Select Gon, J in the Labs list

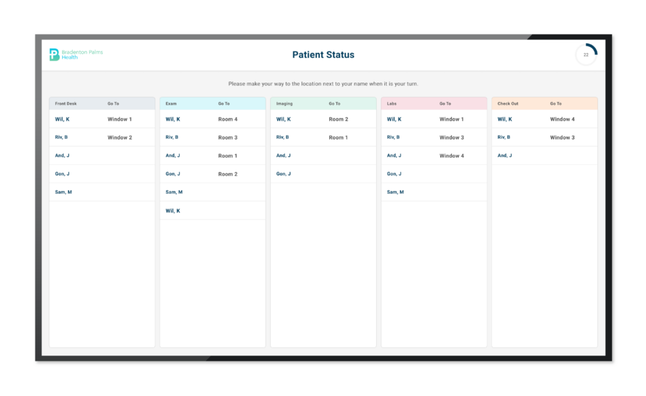[x=394, y=174]
